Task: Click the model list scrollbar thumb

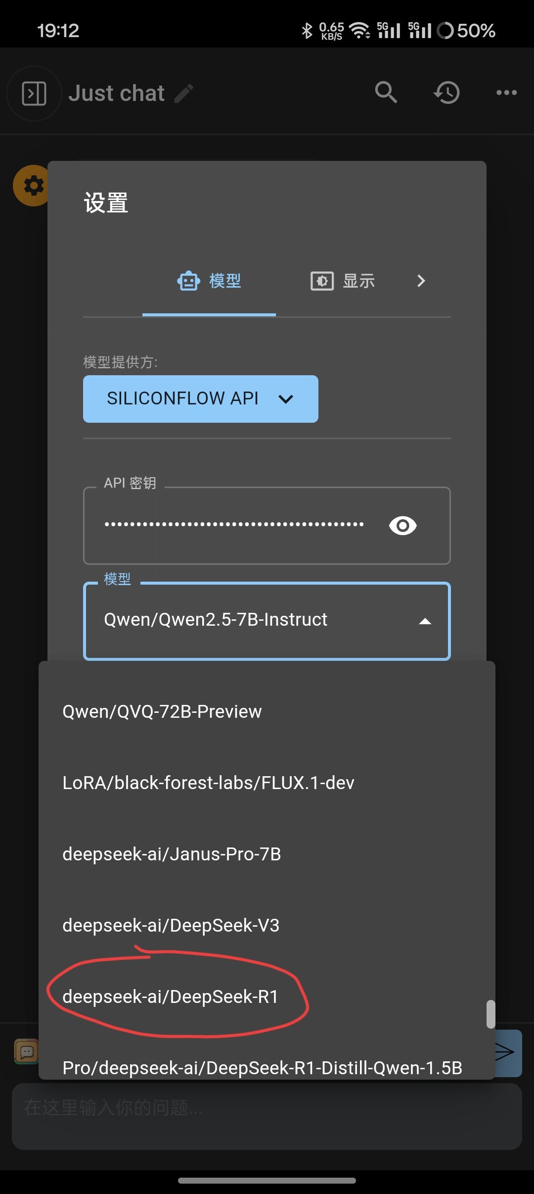Action: (x=490, y=1014)
